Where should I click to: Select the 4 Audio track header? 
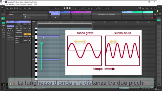pos(86,12)
